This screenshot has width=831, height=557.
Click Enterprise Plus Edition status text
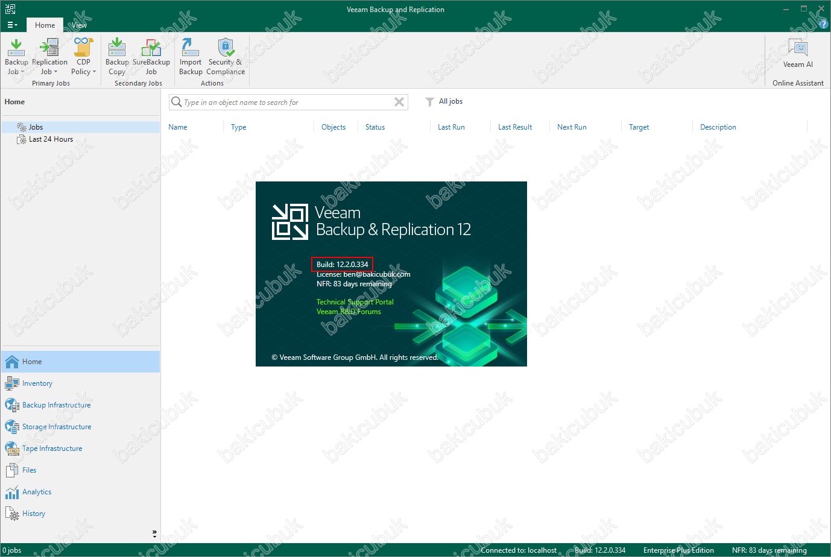pyautogui.click(x=678, y=550)
